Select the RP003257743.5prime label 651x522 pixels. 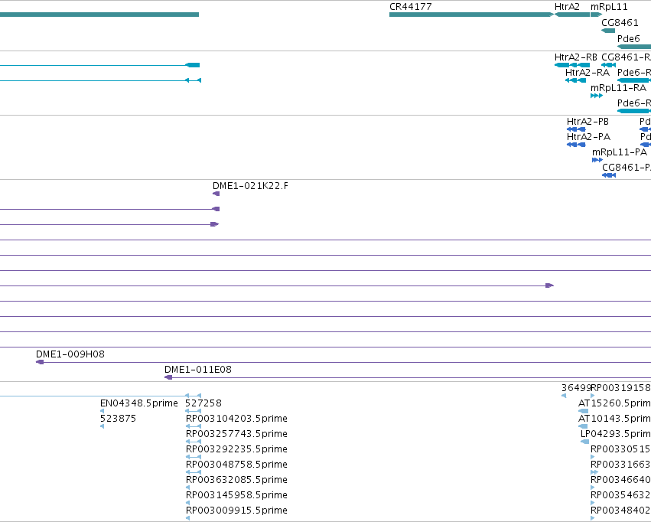(236, 434)
